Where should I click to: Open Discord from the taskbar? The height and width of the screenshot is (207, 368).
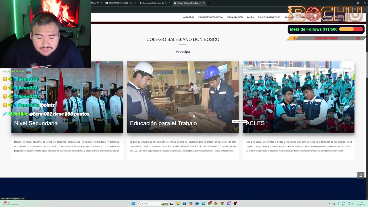click(229, 204)
